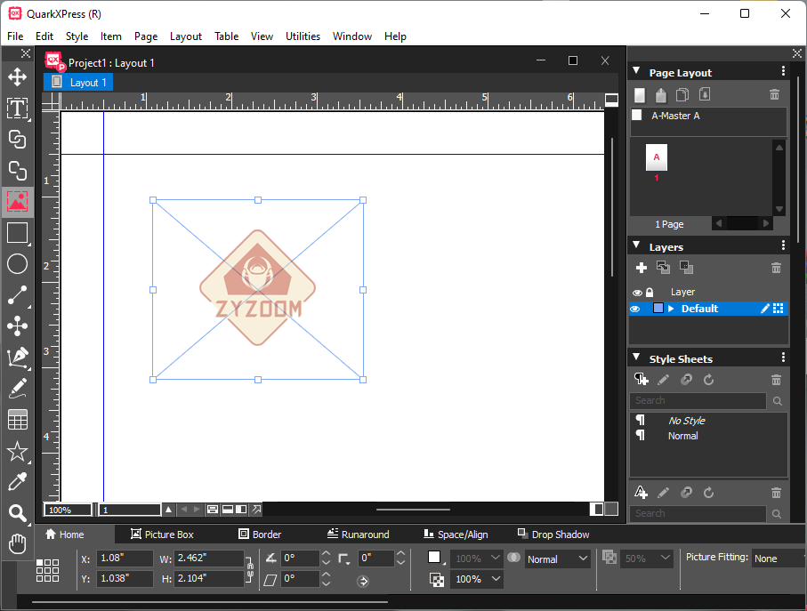Screen dimensions: 807x611
Task: Select the Table tool
Action: pyautogui.click(x=18, y=420)
